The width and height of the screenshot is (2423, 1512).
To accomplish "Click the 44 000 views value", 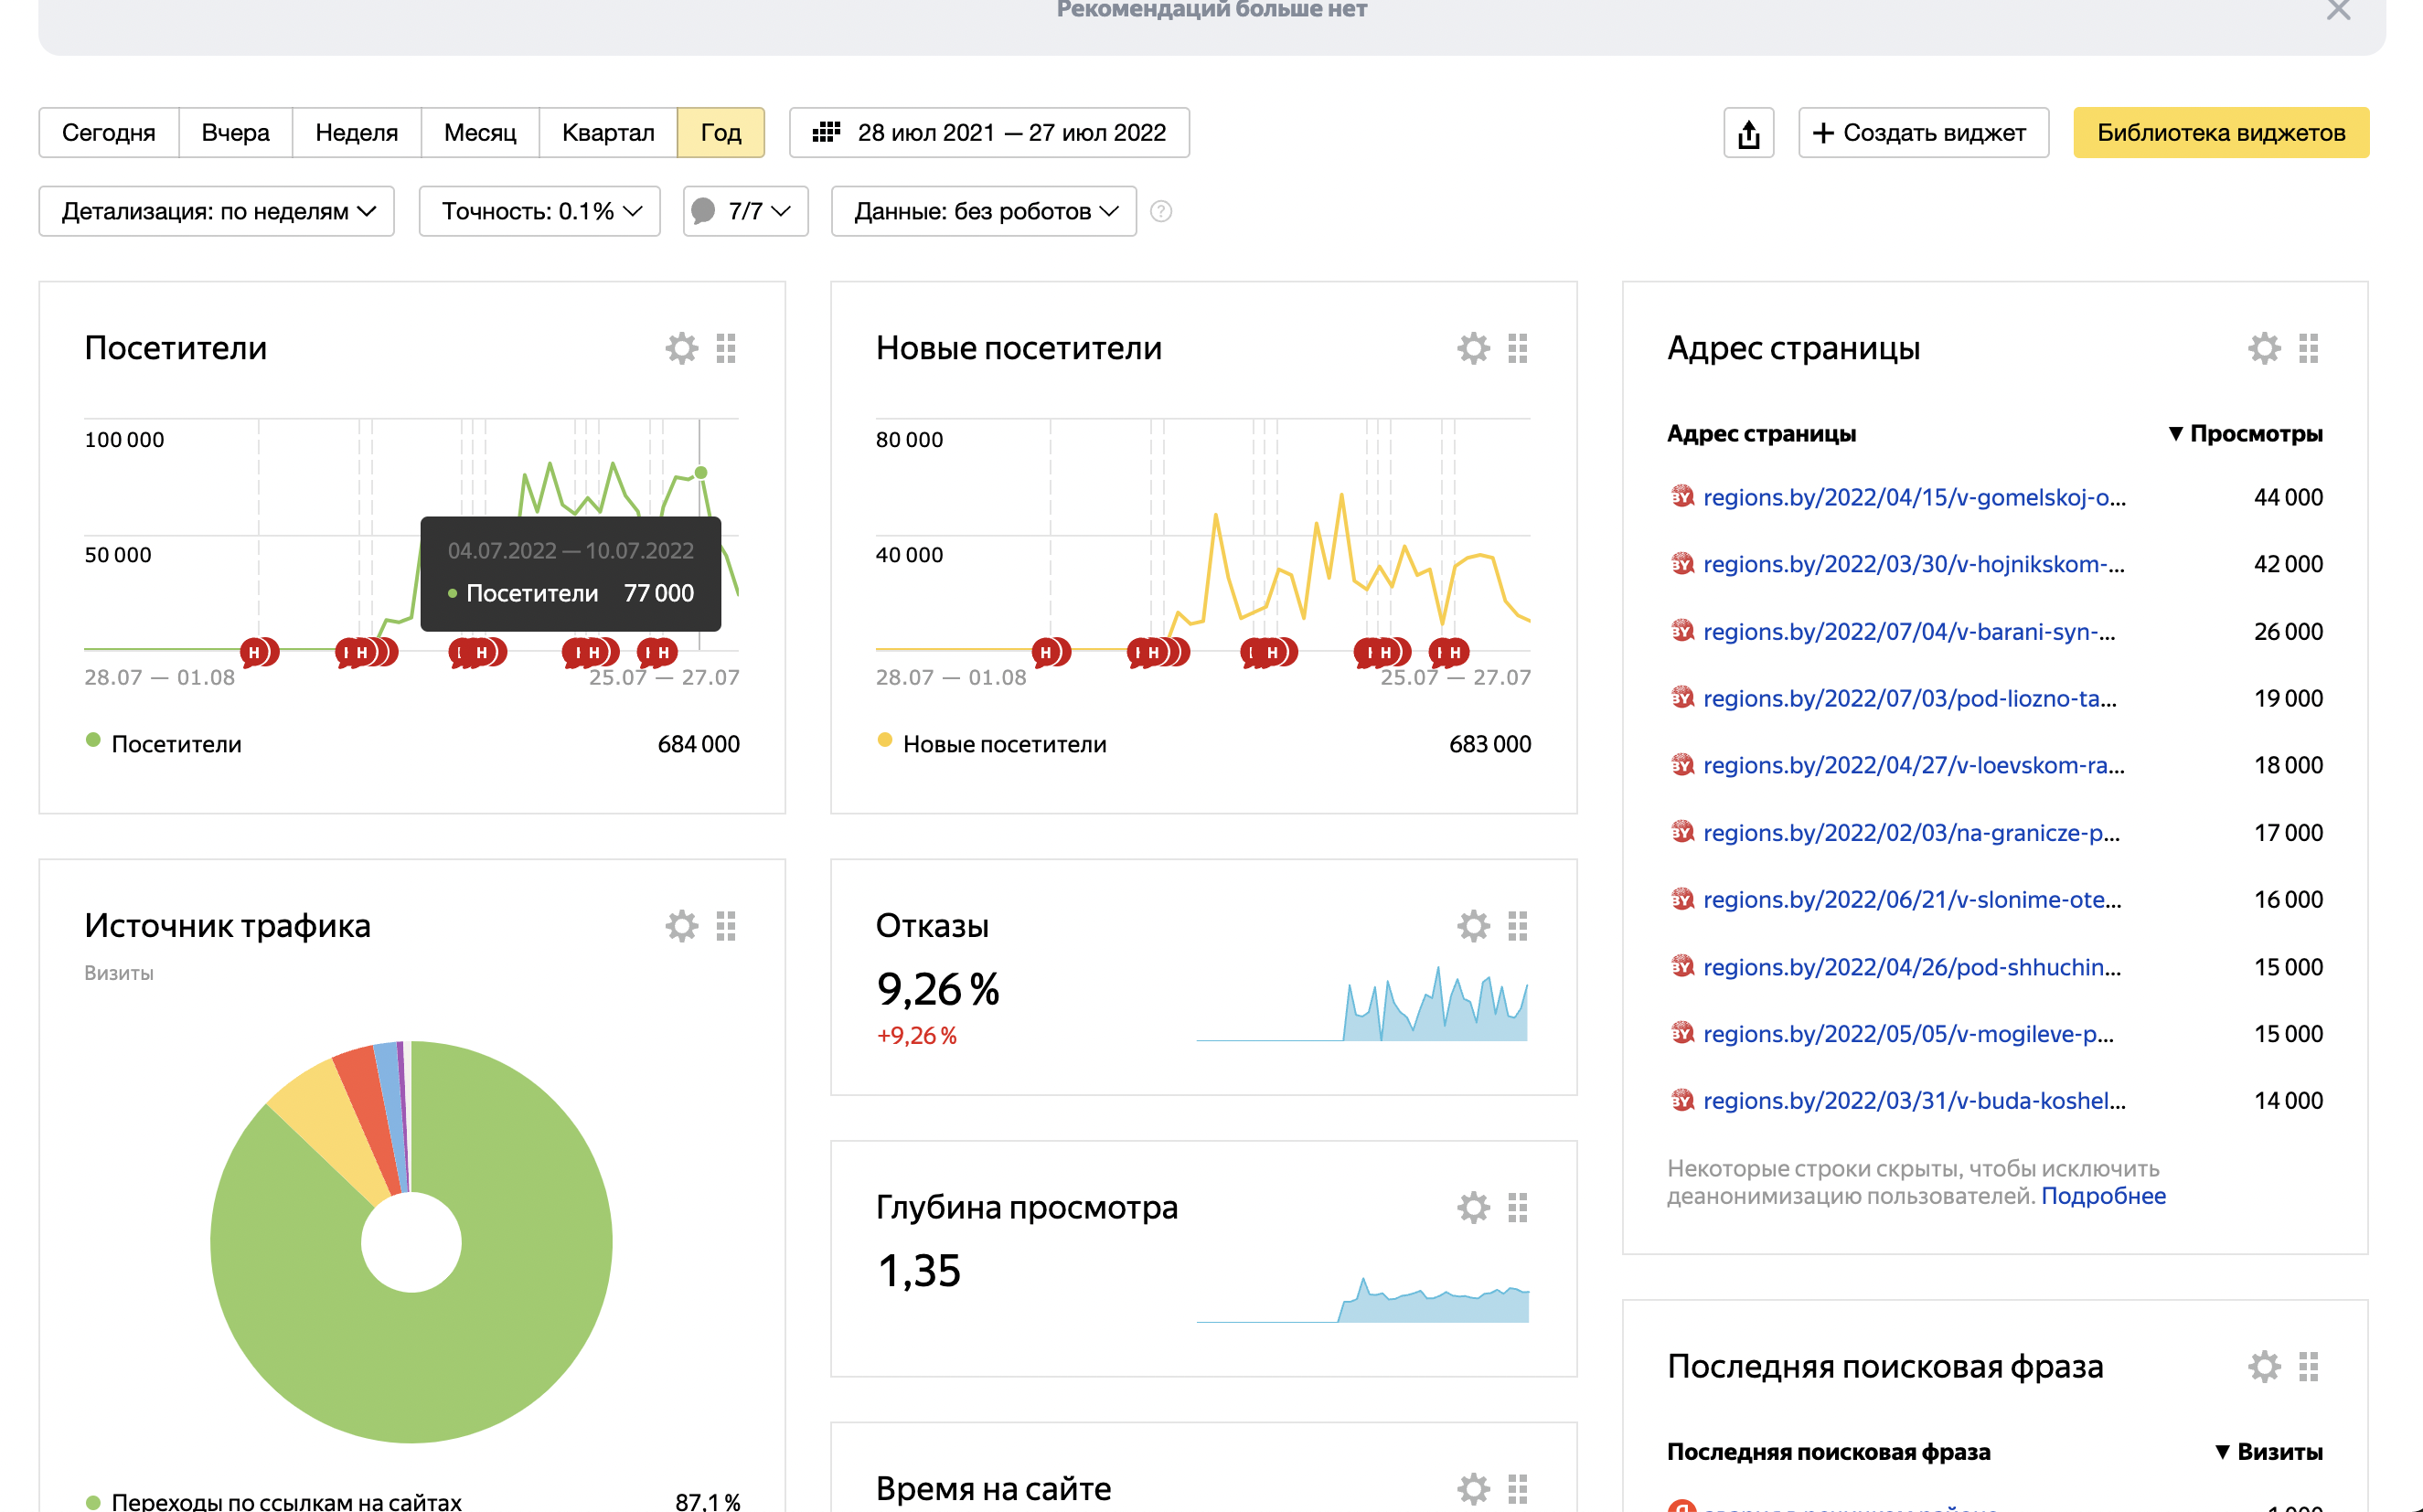I will click(x=2288, y=498).
